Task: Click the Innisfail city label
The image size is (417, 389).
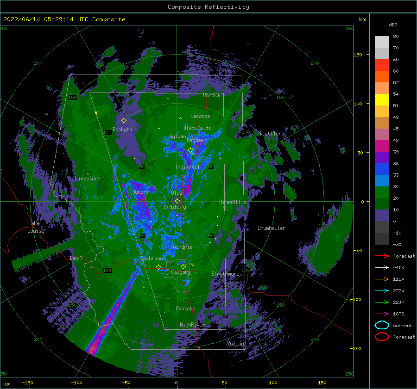Action: point(187,167)
